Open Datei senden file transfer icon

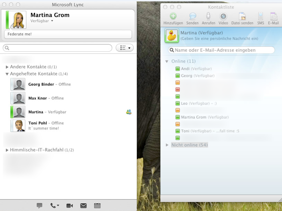tap(243, 16)
